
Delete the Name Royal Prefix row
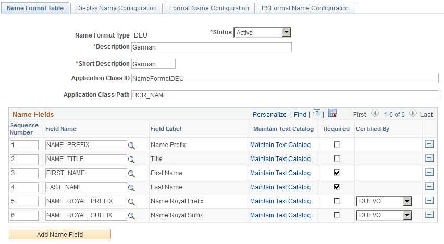[429, 200]
